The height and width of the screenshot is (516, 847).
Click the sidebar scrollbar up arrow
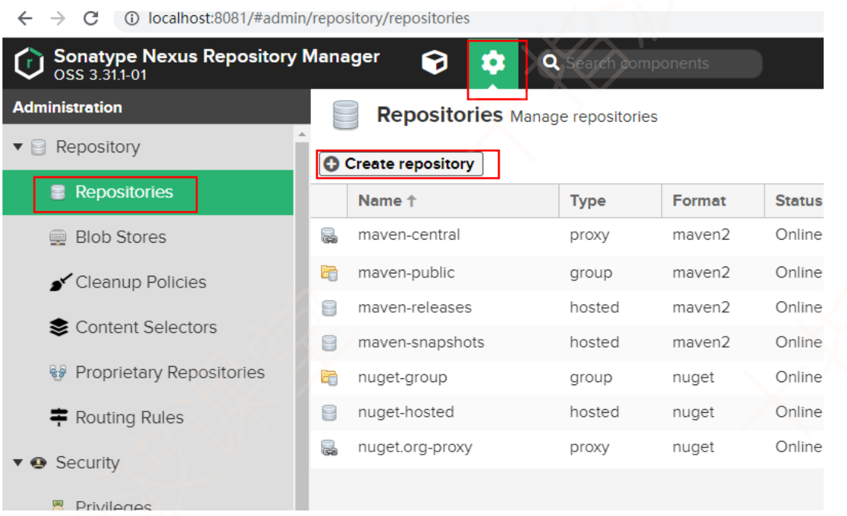tap(301, 133)
